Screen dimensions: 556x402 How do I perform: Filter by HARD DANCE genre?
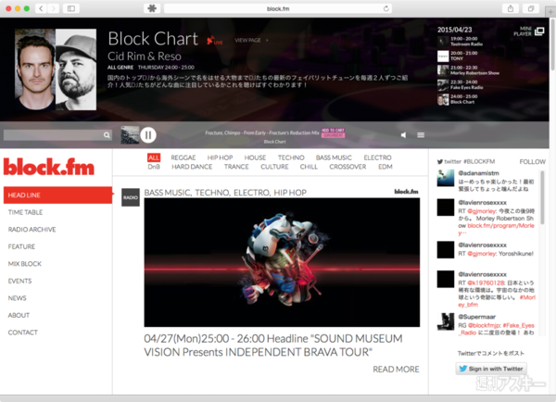tap(192, 167)
